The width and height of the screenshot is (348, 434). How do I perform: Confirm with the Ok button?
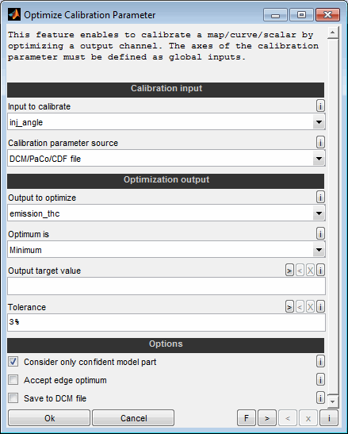pyautogui.click(x=49, y=418)
